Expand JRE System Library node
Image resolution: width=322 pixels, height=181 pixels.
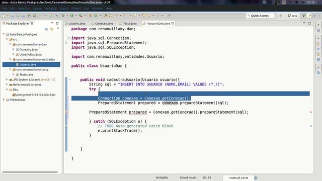7,79
